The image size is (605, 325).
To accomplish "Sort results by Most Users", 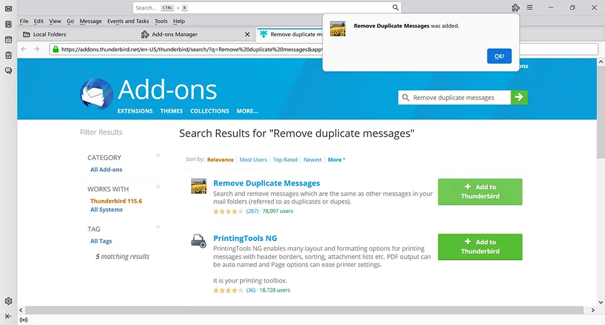I will click(x=253, y=159).
